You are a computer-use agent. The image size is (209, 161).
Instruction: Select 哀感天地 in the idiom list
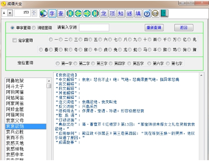pos(26,143)
